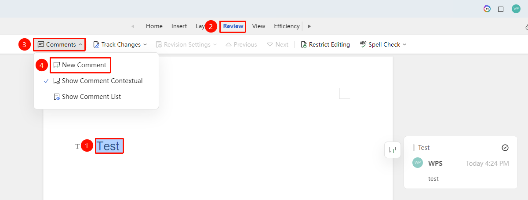
Task: Click the WPS avatar in comment card
Action: click(418, 163)
